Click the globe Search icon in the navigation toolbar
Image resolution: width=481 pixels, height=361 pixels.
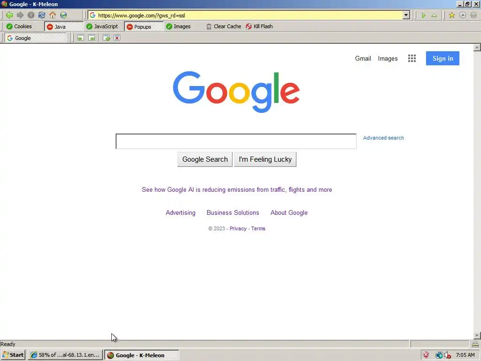pos(63,15)
